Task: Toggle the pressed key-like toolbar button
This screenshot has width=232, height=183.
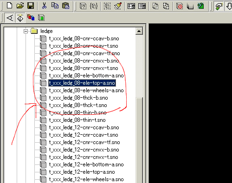Action: (x=219, y=6)
